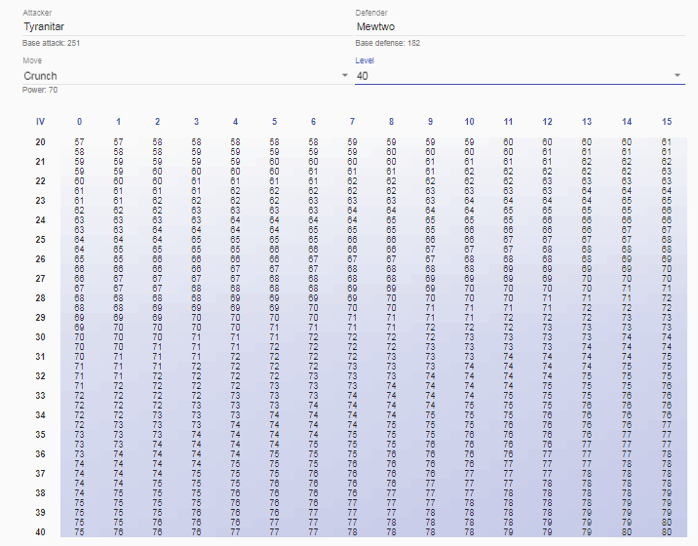The height and width of the screenshot is (546, 698).
Task: Click the IV column header 8
Action: pyautogui.click(x=391, y=122)
